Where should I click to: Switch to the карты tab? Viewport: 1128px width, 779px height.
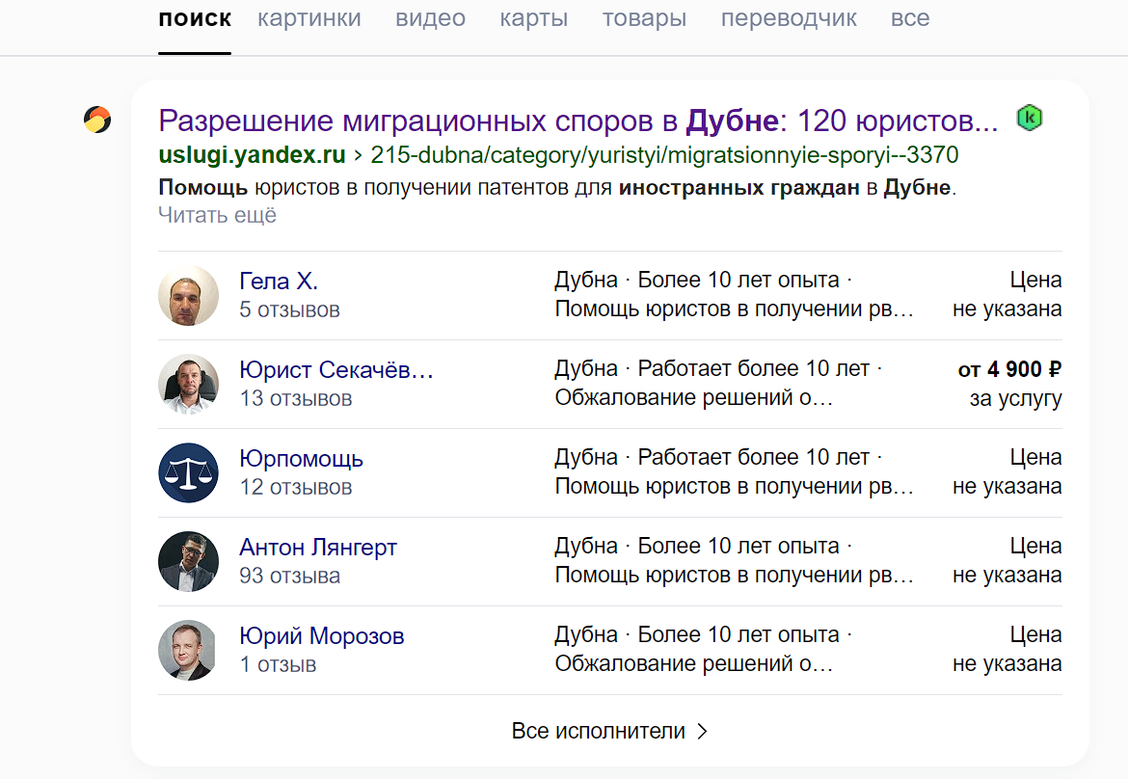(x=534, y=18)
